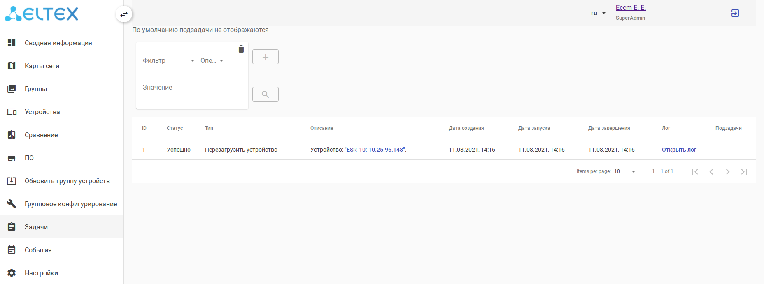This screenshot has height=284, width=764.
Task: Open the ru language selector
Action: pyautogui.click(x=598, y=13)
